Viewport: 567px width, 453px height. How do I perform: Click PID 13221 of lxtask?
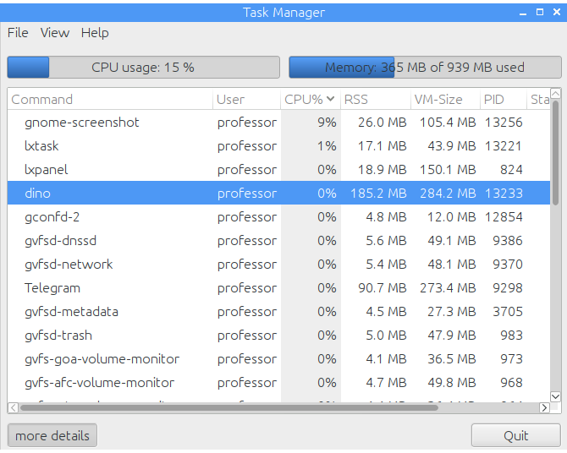coord(503,146)
